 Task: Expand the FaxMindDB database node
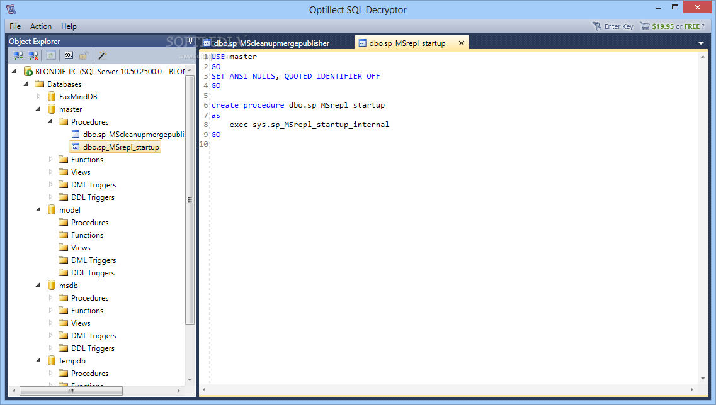pos(38,97)
